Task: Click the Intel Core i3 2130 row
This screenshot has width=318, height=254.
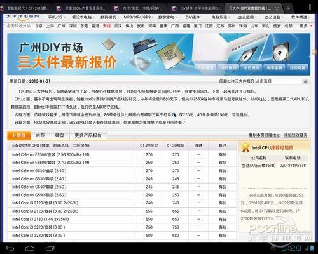Action: point(122,219)
